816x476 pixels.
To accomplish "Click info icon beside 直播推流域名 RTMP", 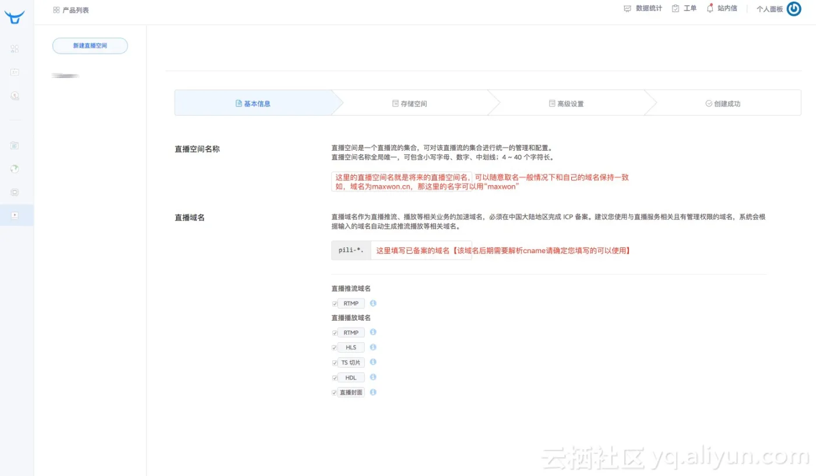I will pyautogui.click(x=373, y=303).
